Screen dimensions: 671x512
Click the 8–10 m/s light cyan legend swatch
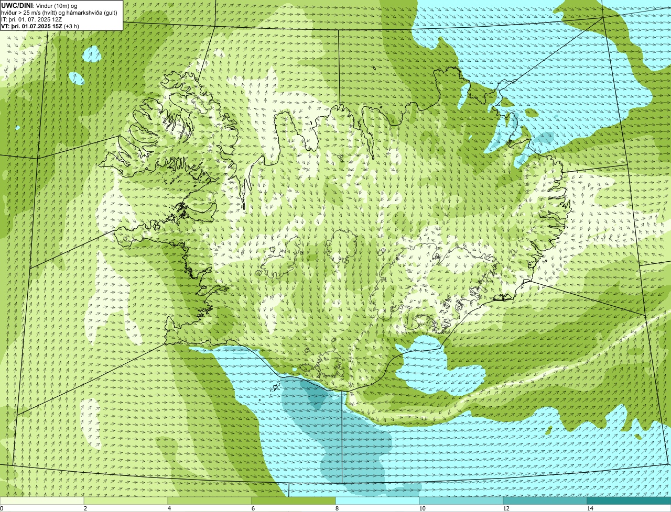tap(377, 501)
